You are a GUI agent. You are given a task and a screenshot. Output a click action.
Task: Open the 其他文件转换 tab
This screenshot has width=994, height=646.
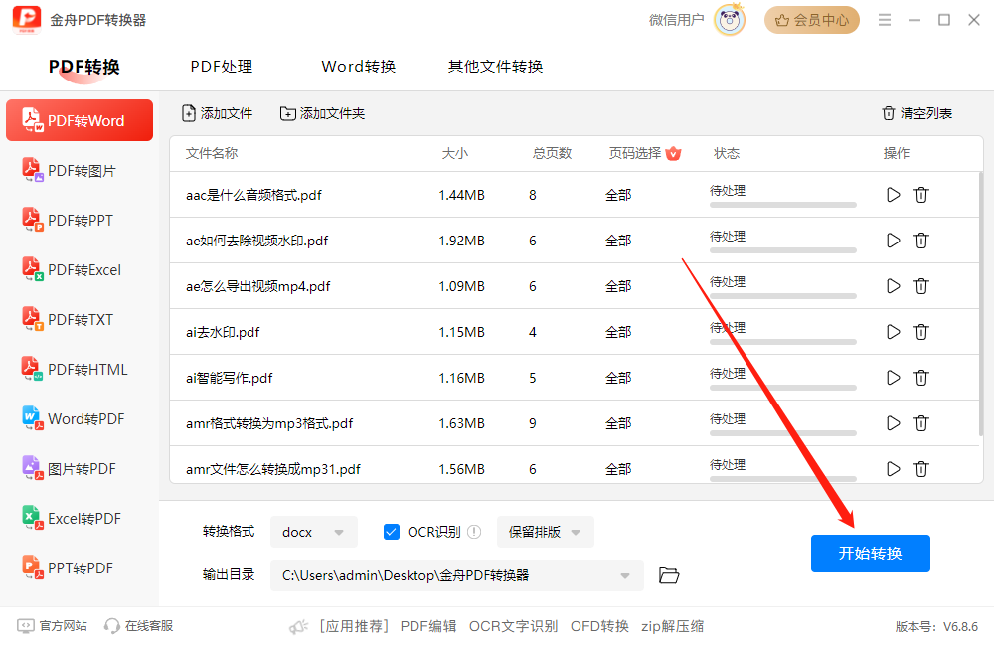[x=494, y=66]
